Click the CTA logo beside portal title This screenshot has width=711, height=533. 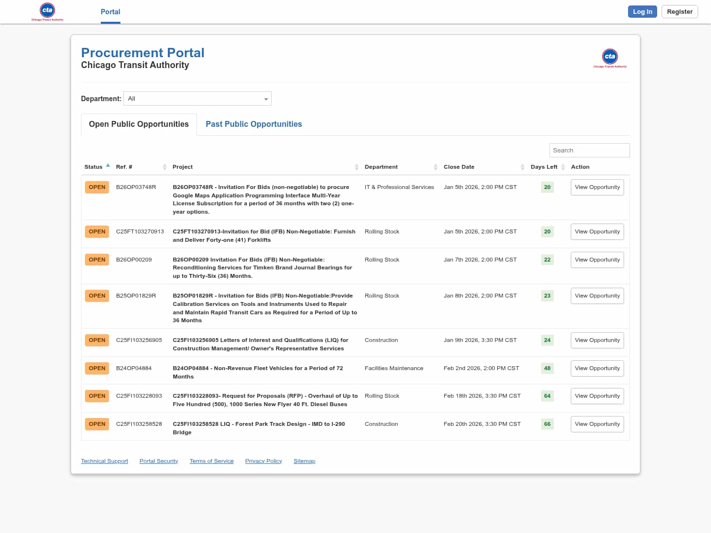(x=610, y=58)
